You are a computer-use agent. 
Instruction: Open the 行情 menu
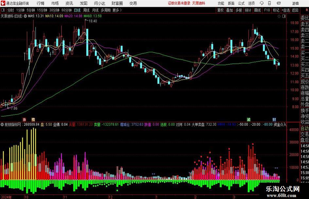pyautogui.click(x=41, y=3)
